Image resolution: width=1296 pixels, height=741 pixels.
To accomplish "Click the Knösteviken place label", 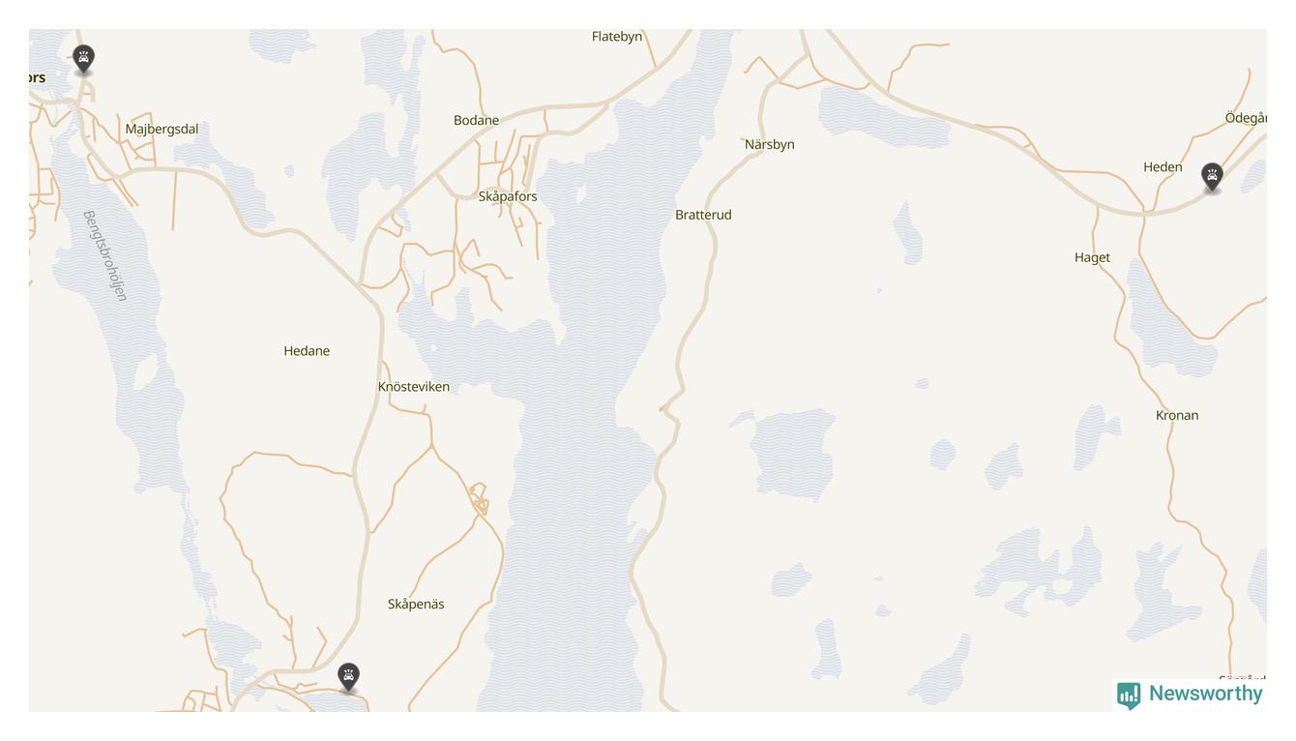I will (414, 387).
